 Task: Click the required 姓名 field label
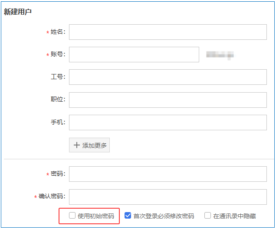click(57, 32)
